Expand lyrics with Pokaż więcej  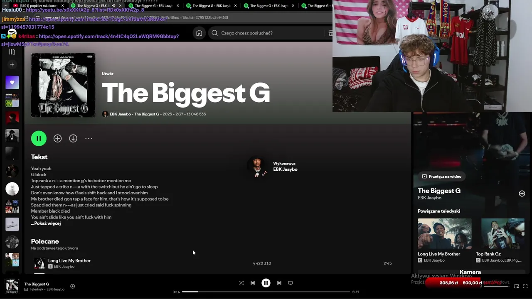[x=46, y=223]
